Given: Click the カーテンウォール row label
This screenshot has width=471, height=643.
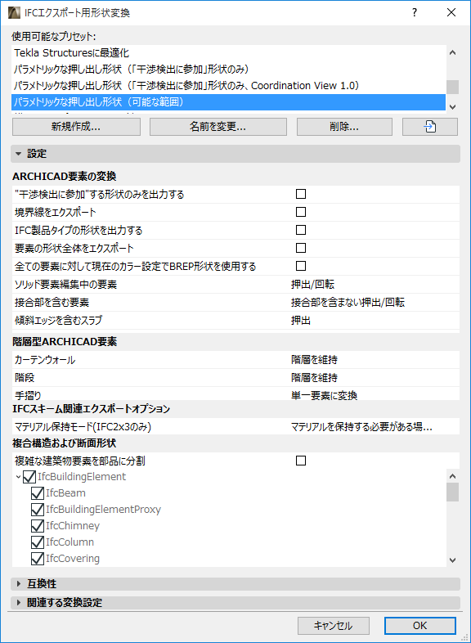Looking at the screenshot, I should click(45, 360).
